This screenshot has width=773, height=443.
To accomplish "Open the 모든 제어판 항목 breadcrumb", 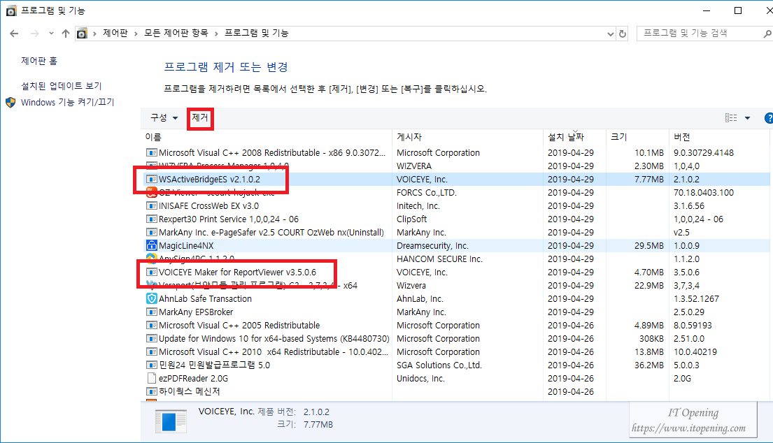I will coord(176,33).
